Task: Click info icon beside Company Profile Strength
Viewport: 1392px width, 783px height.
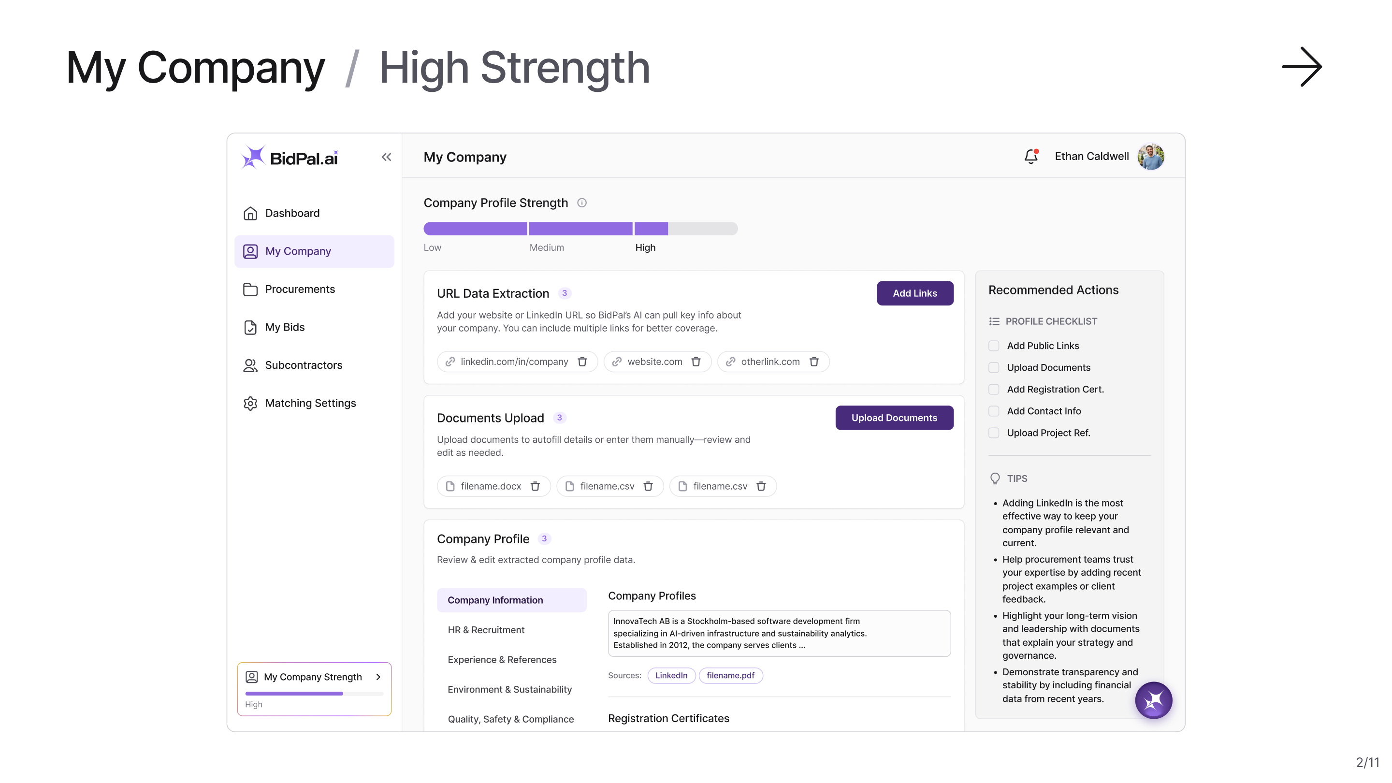Action: (x=582, y=203)
